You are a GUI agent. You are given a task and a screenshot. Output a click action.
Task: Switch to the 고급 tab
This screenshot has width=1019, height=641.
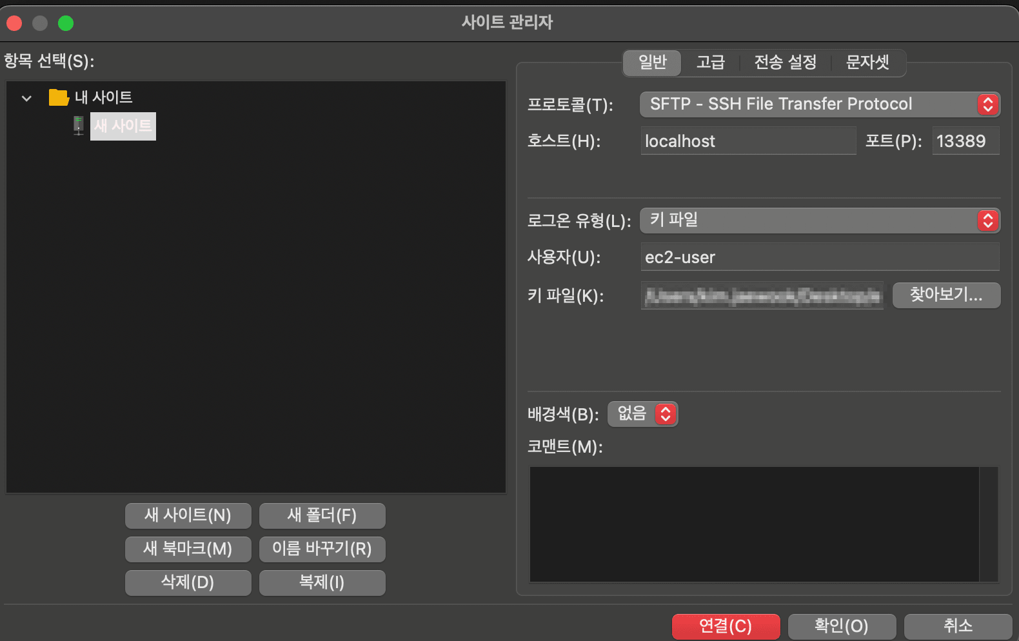pyautogui.click(x=710, y=63)
